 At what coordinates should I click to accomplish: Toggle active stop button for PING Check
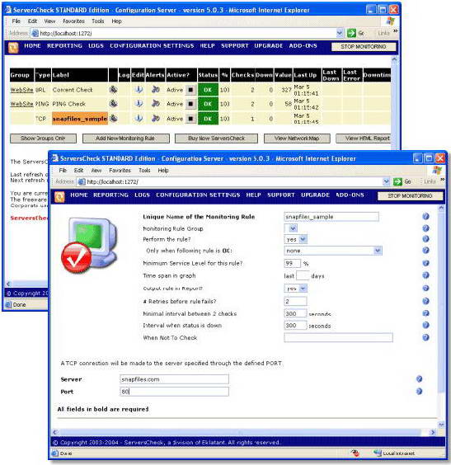[190, 104]
